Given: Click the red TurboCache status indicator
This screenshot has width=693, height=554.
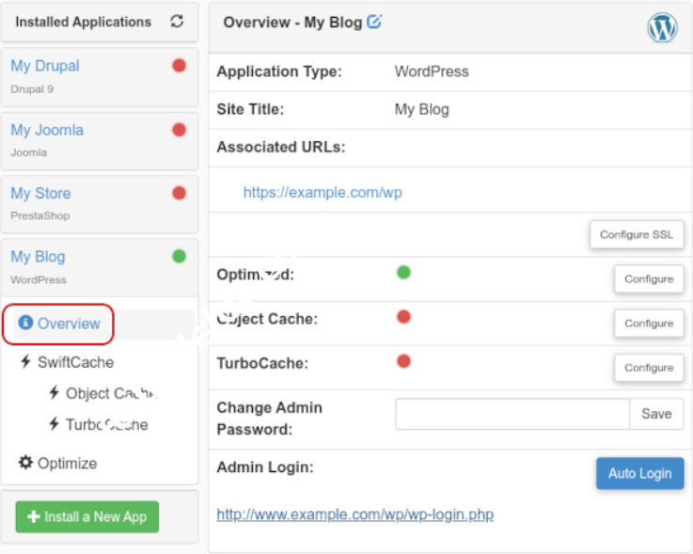Looking at the screenshot, I should [x=403, y=361].
